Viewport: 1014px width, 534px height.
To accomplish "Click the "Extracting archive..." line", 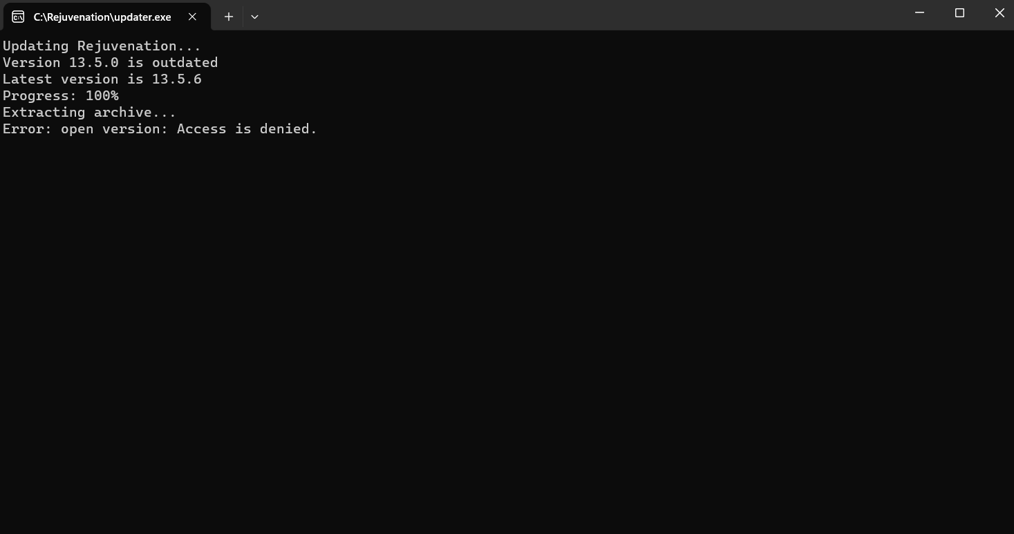I will coord(89,113).
